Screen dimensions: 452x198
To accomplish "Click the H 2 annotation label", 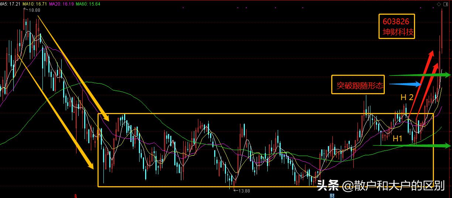I will tap(407, 98).
